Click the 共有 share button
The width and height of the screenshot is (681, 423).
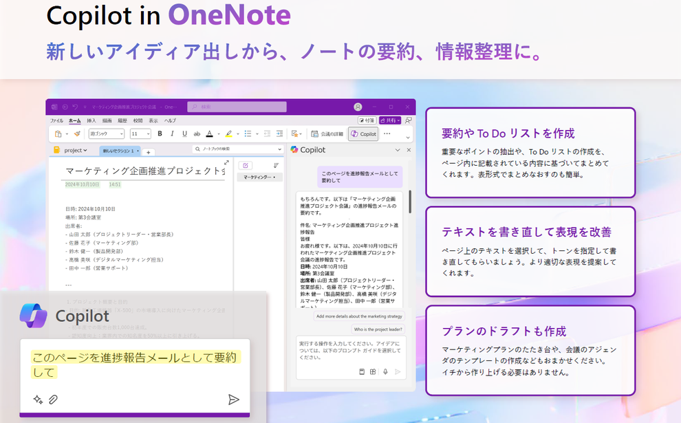(389, 120)
